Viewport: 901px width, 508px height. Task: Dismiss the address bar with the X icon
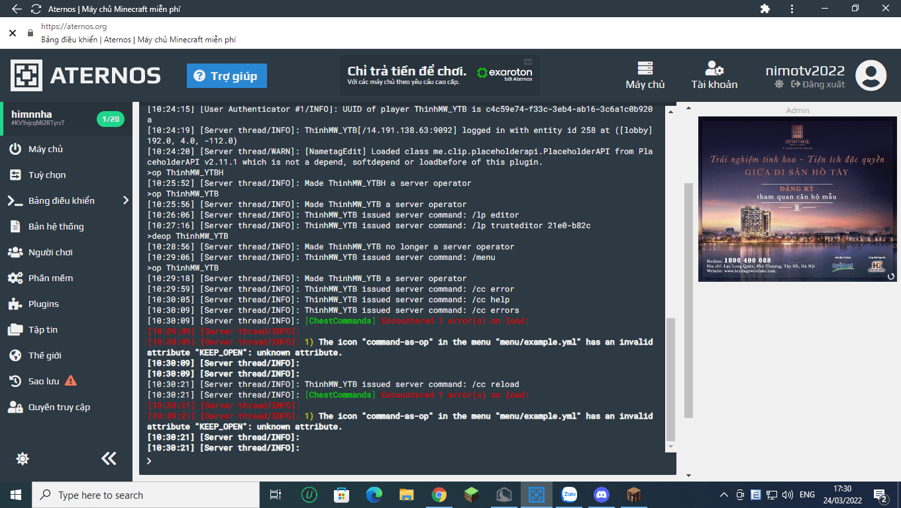12,32
